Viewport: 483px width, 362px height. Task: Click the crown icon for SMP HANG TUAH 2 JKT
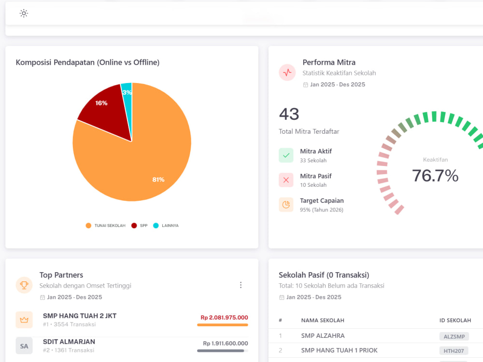24,320
